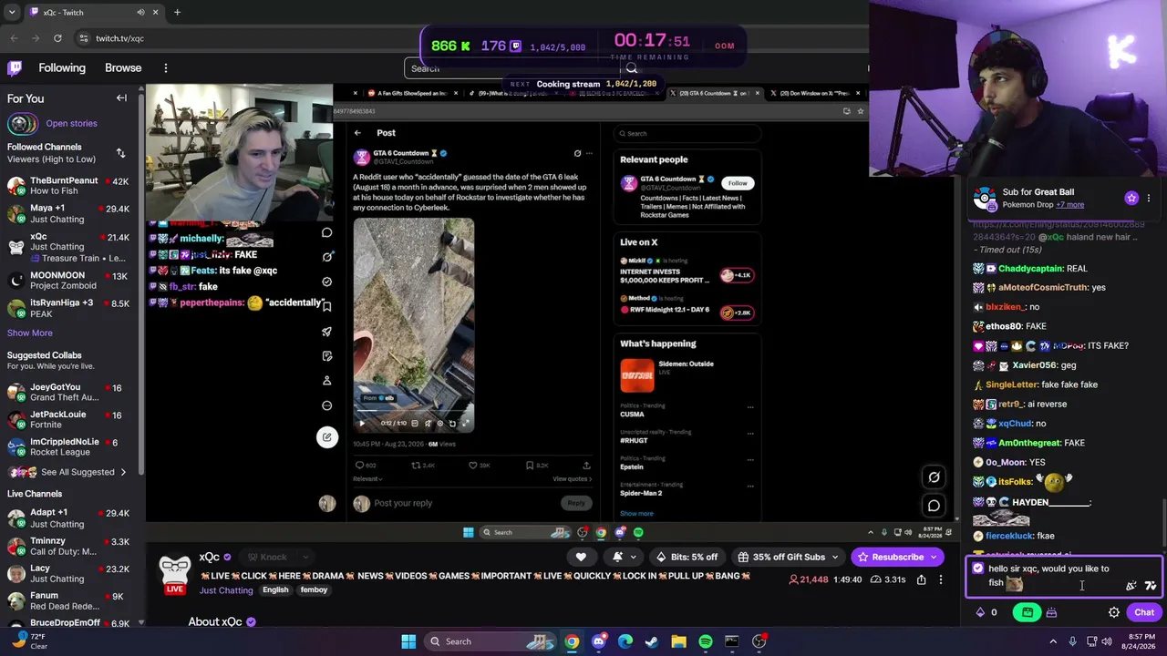Image resolution: width=1167 pixels, height=656 pixels.
Task: Toggle xQc notification bell
Action: 617,557
